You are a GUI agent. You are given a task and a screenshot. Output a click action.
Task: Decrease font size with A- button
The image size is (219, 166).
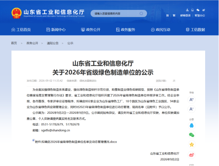coord(191,109)
